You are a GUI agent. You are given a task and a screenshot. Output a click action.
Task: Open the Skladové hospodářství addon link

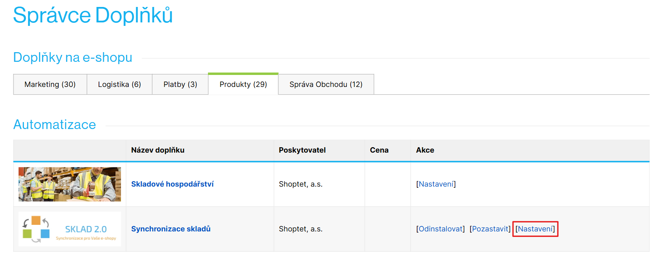(x=172, y=184)
